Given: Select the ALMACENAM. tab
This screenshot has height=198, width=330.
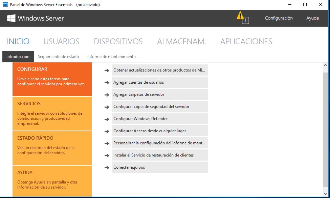Looking at the screenshot, I should click(x=181, y=41).
